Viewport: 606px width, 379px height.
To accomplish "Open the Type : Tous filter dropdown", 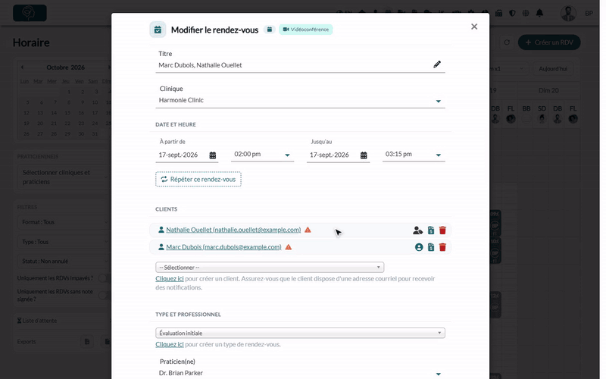I will pyautogui.click(x=64, y=242).
